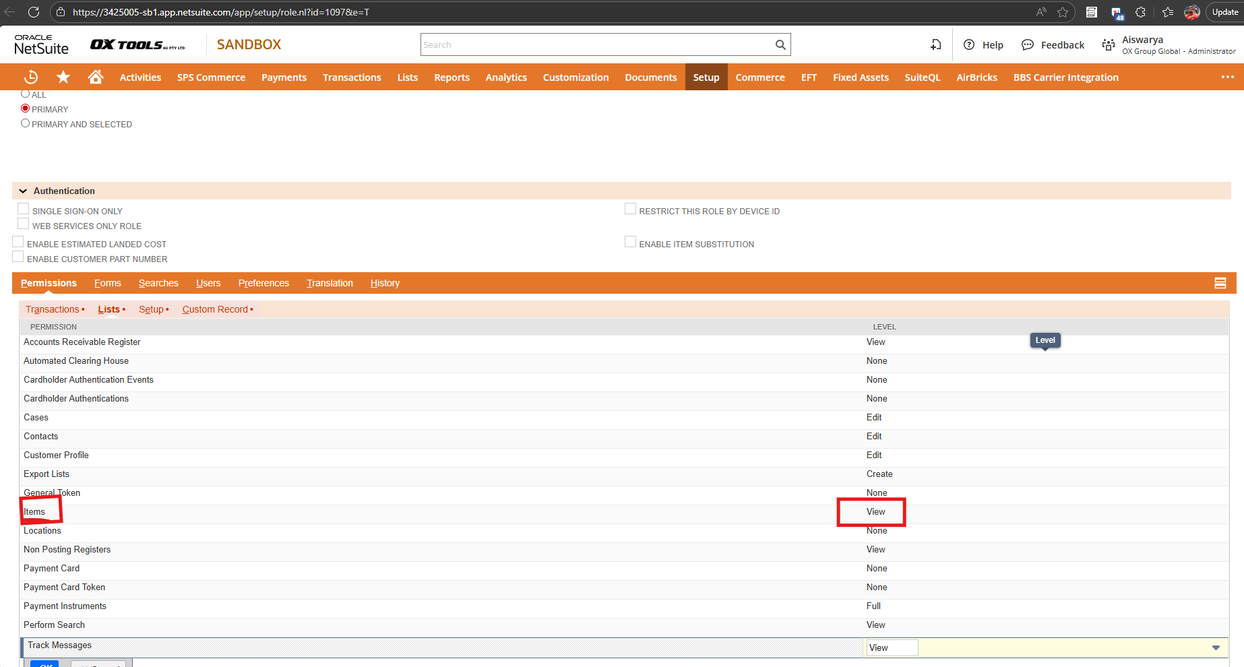Image resolution: width=1244 pixels, height=667 pixels.
Task: Go to the Home house icon
Action: (x=96, y=77)
